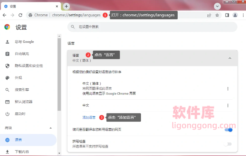Toggle the 拼写检查 switch
This screenshot has height=156, width=246.
pos(228,144)
